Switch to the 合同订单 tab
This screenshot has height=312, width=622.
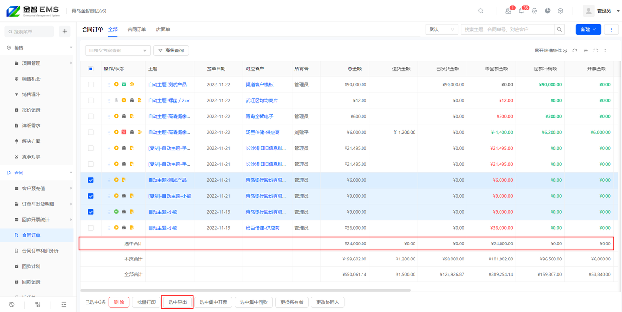[x=137, y=29]
